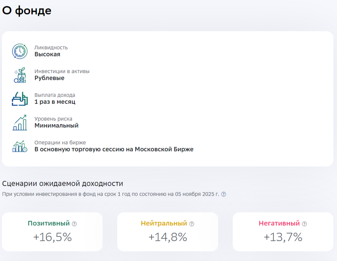
Task: Select the +14,8% neutral scenario value
Action: (167, 237)
